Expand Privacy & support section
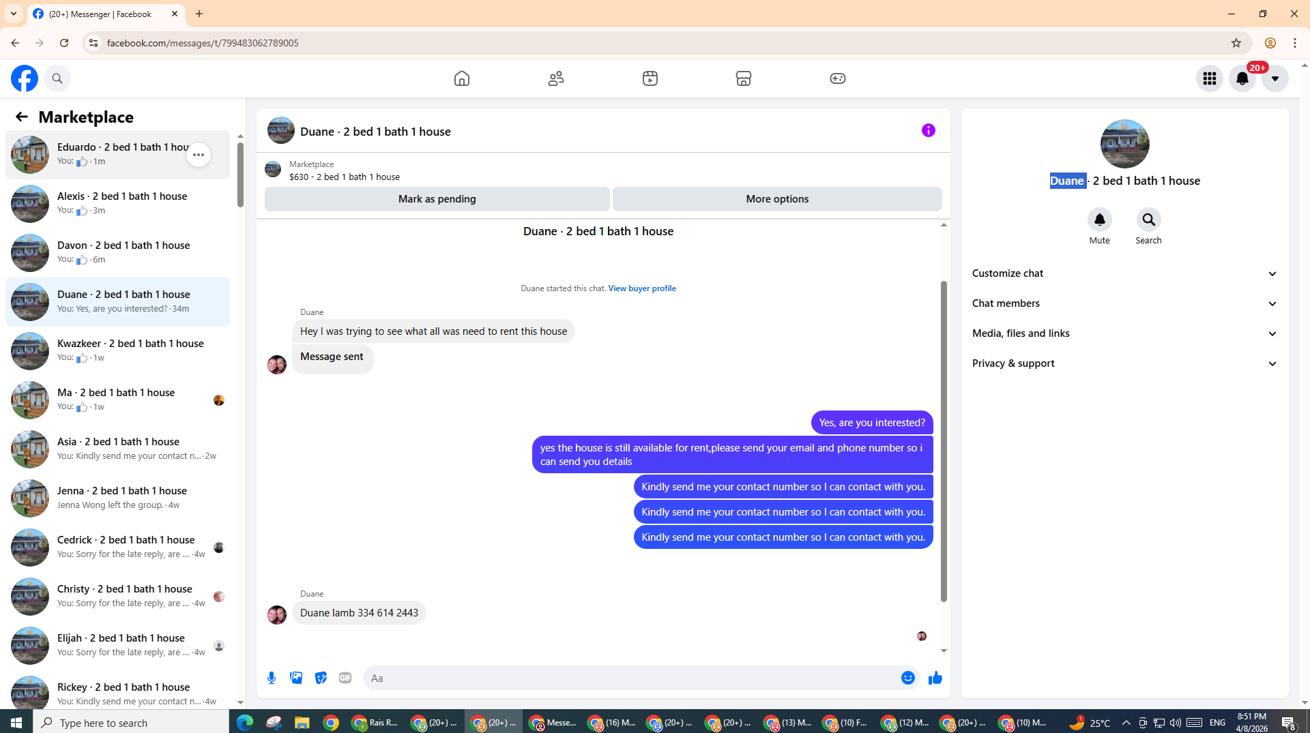 [1124, 363]
